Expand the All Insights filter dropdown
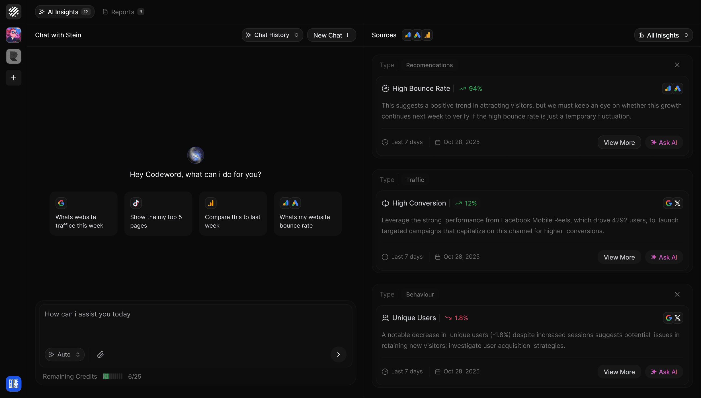This screenshot has width=701, height=398. pos(663,35)
